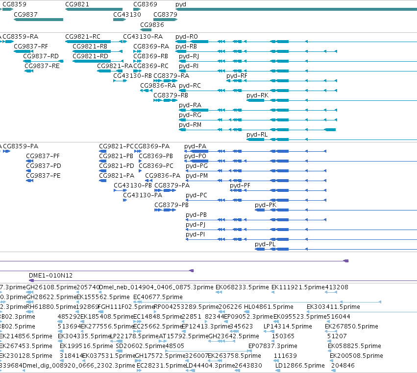Click the CG8379 gene label

pos(166,14)
